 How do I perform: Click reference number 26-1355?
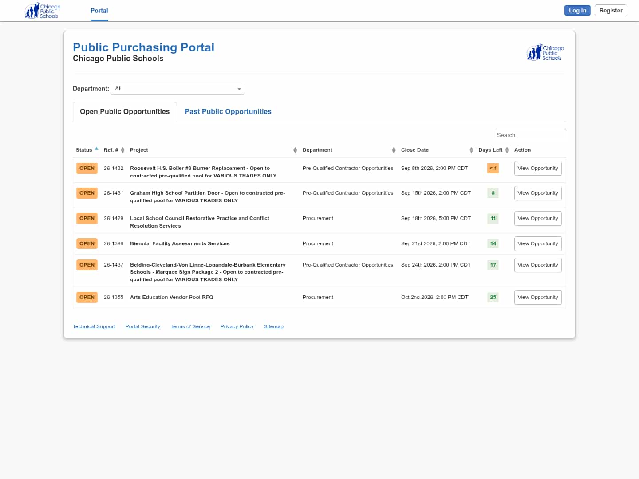tap(114, 298)
